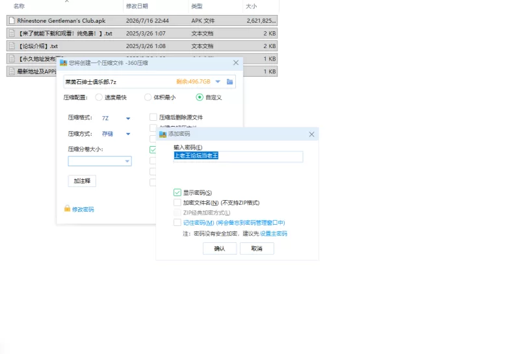520x354 pixels.
Task: Sort by the 类型 column header
Action: (197, 6)
